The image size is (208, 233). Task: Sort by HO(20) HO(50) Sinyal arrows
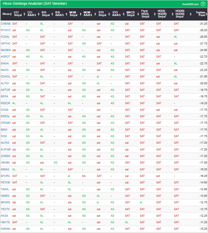click(x=191, y=14)
